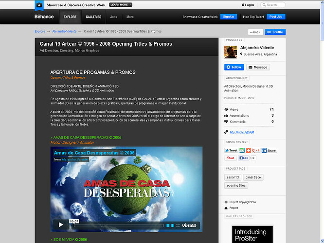
Task: Select the canal trece project tag
Action: (253, 177)
